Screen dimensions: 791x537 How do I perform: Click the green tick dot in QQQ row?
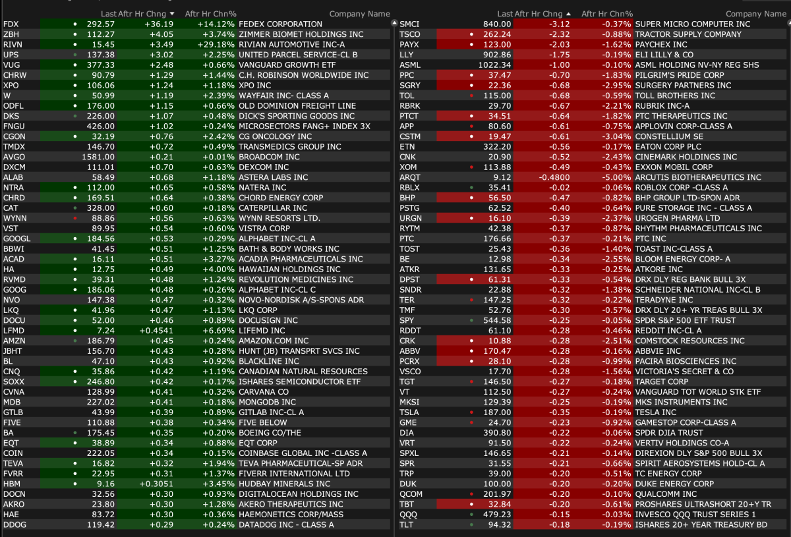click(x=472, y=515)
